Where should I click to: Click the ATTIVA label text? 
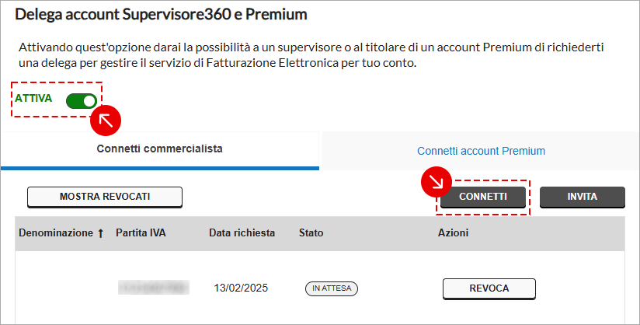tap(33, 99)
